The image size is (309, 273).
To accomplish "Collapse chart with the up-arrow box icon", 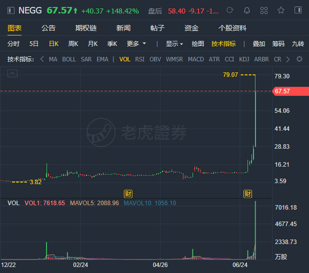I will click(x=12, y=73).
